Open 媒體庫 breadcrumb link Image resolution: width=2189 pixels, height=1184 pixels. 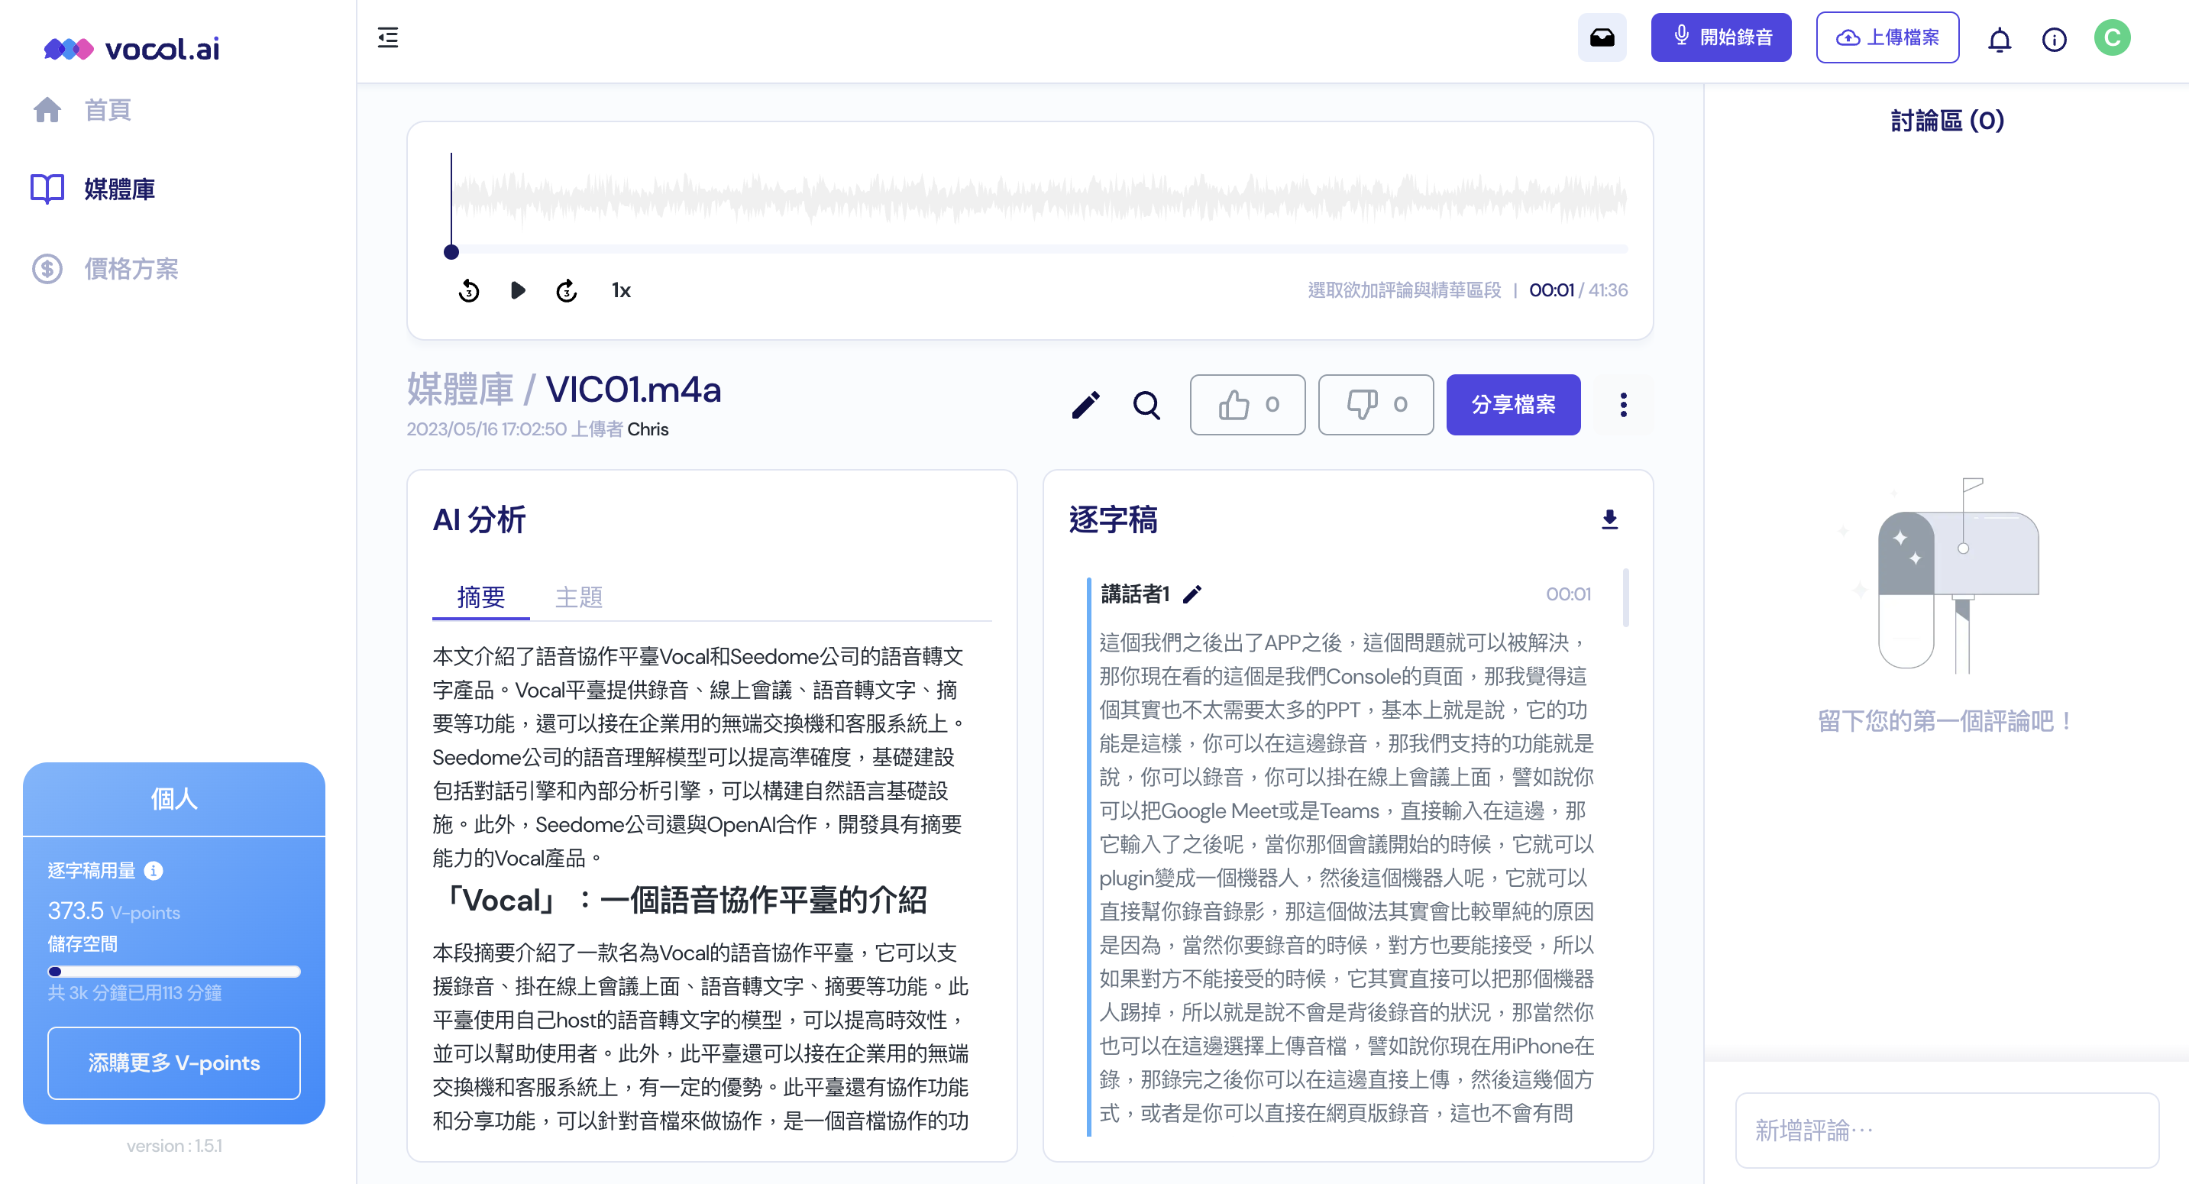pos(460,390)
